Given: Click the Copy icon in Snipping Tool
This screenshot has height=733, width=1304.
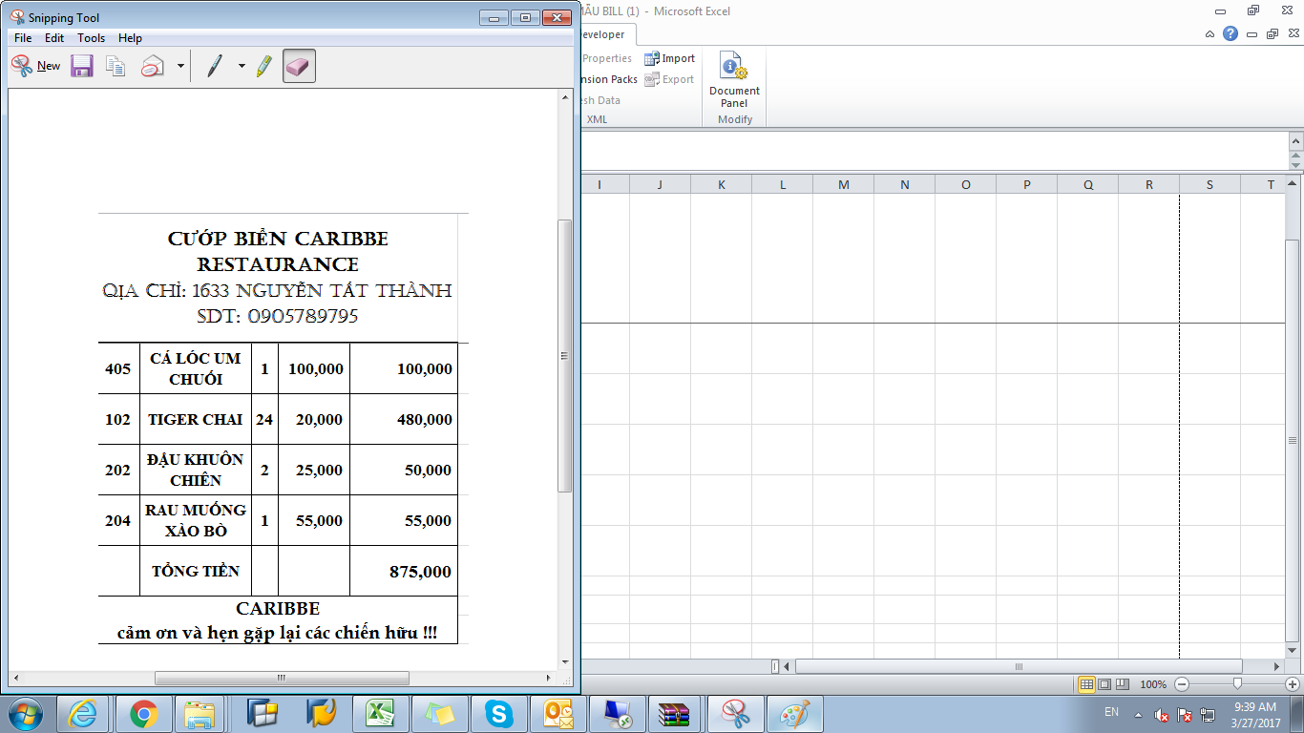Looking at the screenshot, I should (x=116, y=66).
